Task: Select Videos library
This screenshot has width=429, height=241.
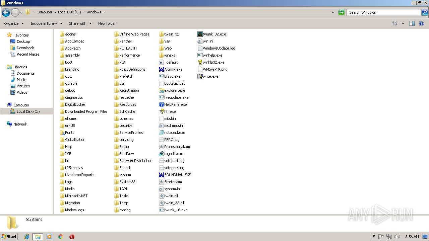Action: (x=22, y=92)
